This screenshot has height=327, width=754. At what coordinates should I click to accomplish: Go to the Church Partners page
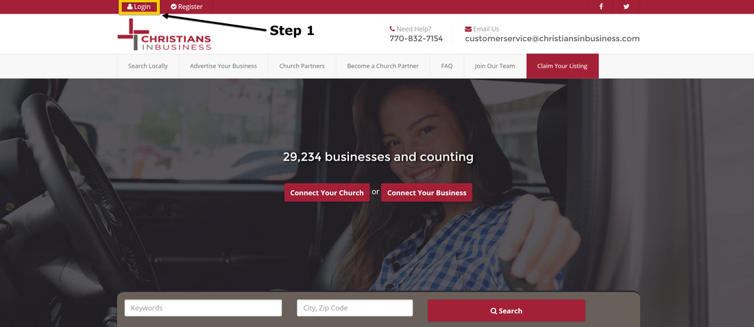[302, 66]
